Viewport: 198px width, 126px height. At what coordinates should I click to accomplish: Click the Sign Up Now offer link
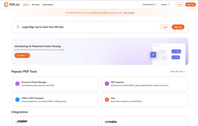[129, 13]
